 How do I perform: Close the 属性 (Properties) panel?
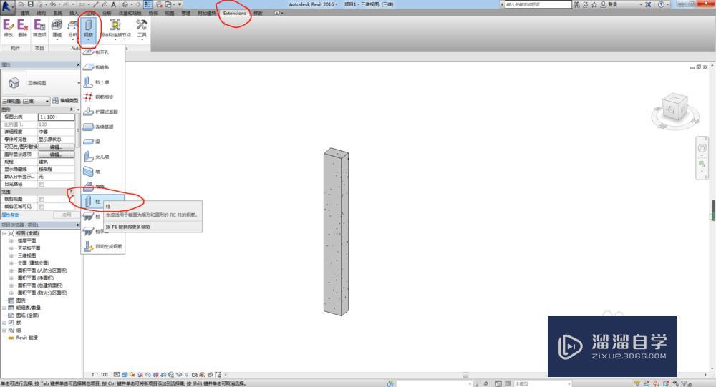tap(77, 65)
